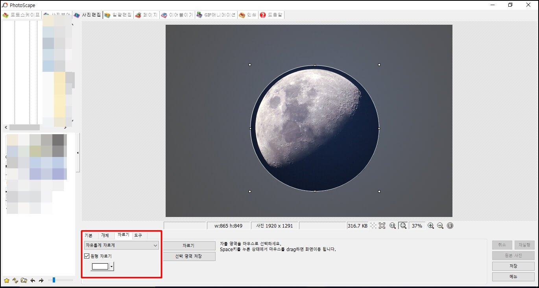This screenshot has width=539, height=288.
Task: Click the transparency checkerboard icon
Action: [x=373, y=226]
